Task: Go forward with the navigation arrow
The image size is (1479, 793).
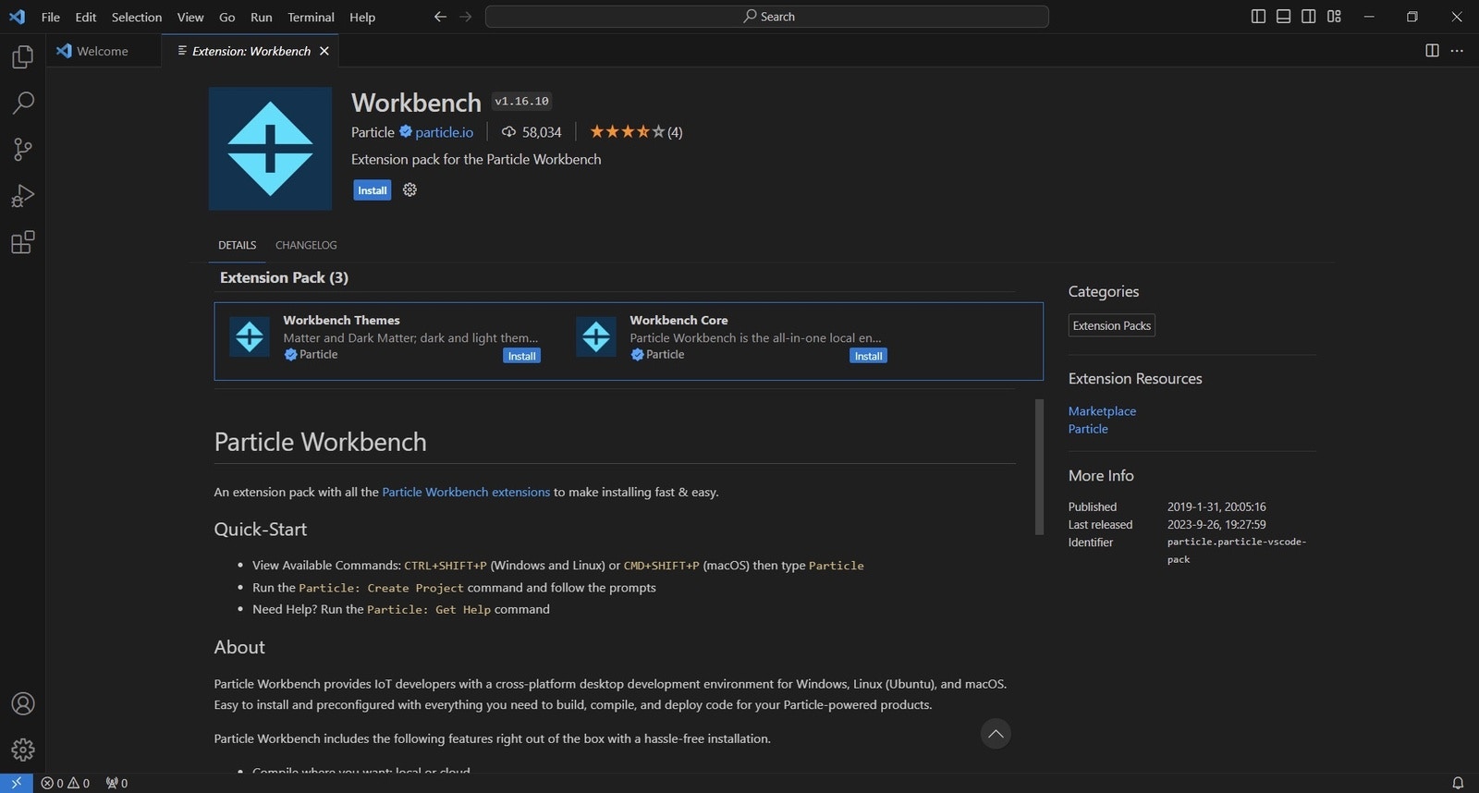Action: coord(466,17)
